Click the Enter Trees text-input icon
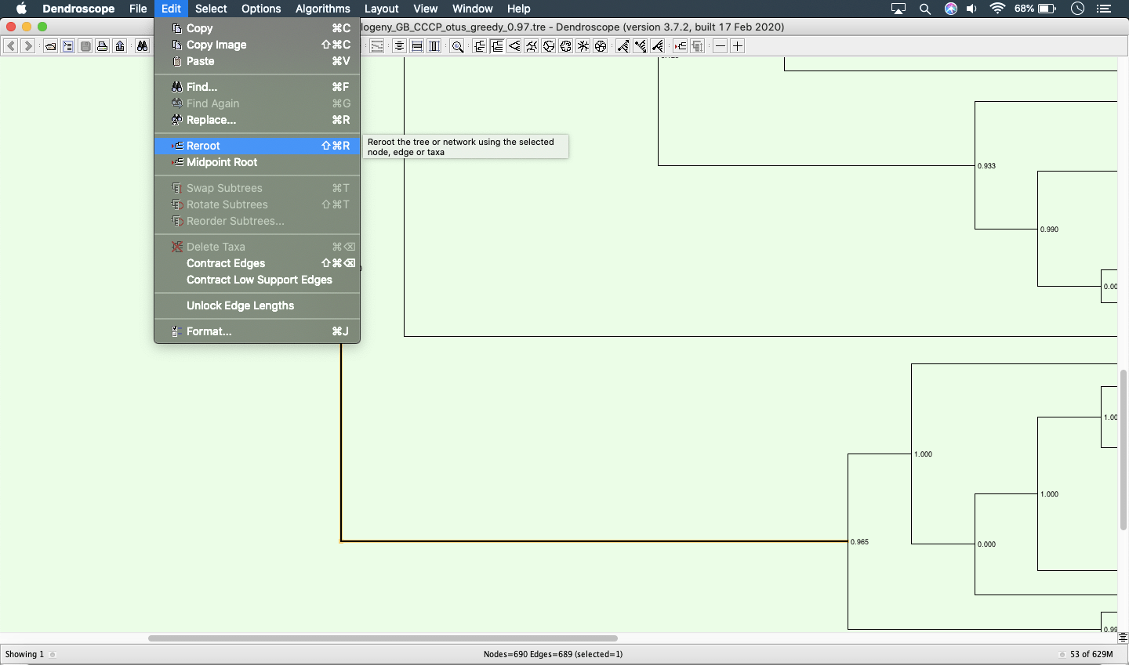 (68, 46)
